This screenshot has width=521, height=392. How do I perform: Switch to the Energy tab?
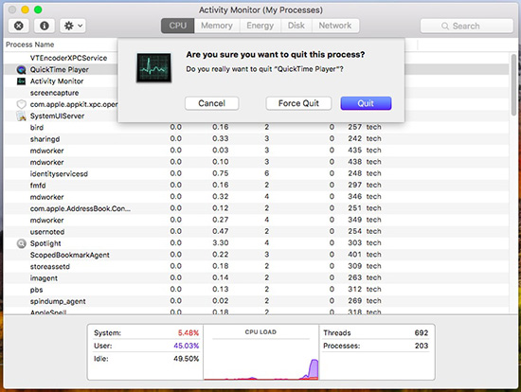tap(260, 26)
